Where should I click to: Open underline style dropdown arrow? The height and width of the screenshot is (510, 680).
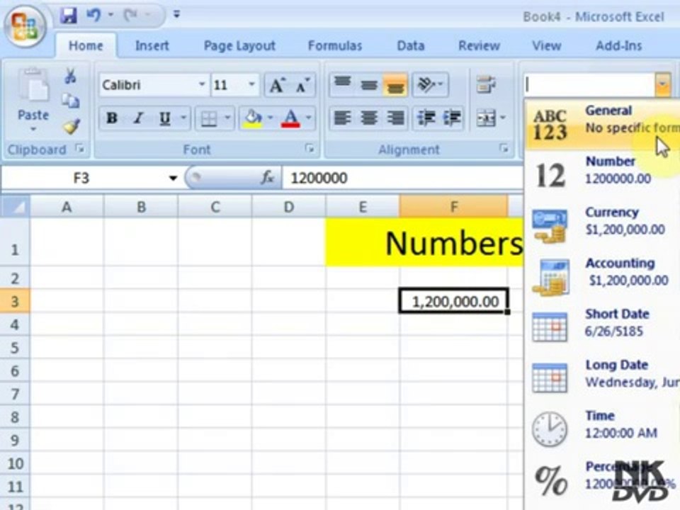[x=184, y=118]
